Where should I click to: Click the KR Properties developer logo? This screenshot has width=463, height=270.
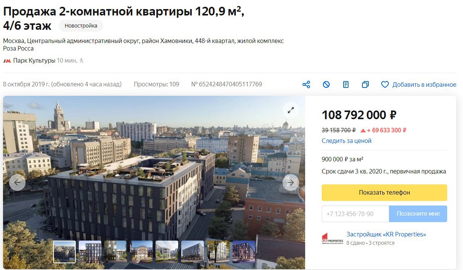pos(333,239)
